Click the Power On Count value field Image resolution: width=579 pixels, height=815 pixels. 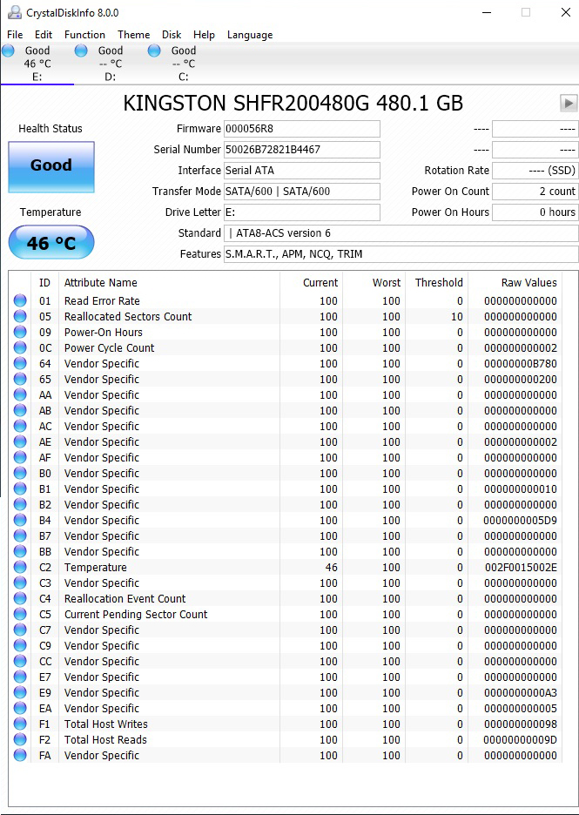[535, 192]
